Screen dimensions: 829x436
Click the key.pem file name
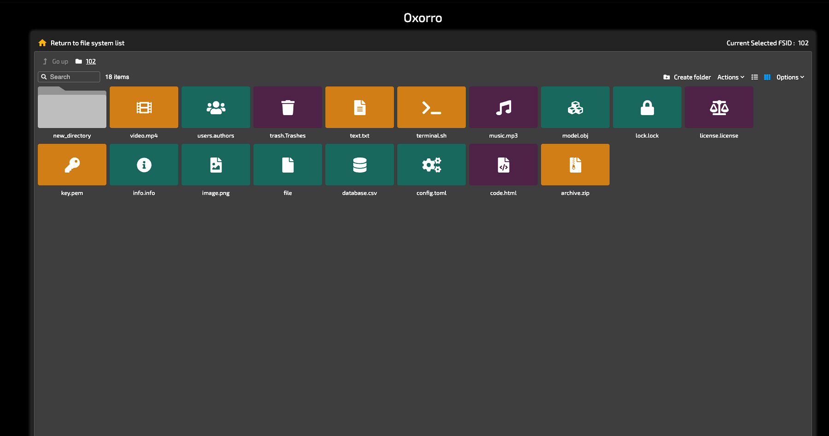tap(72, 193)
